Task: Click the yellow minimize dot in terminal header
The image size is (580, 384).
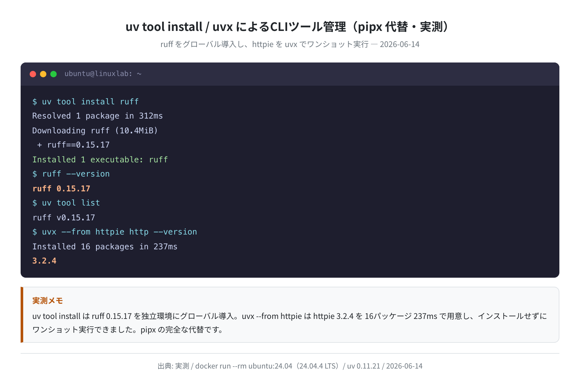Action: point(43,74)
